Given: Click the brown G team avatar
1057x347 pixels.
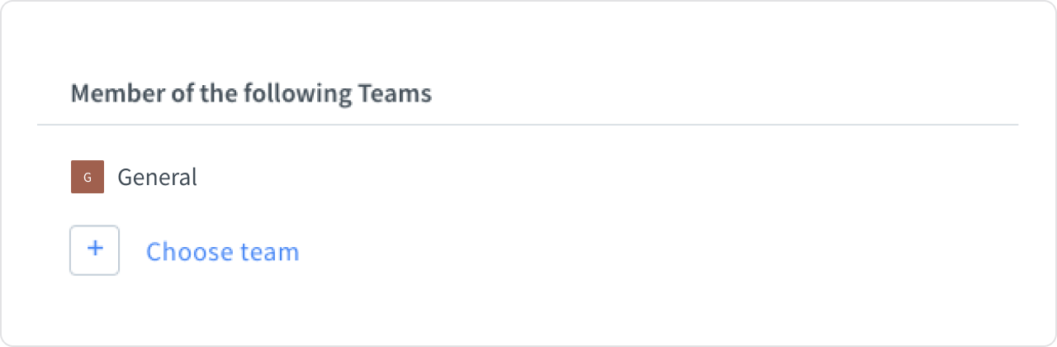Looking at the screenshot, I should point(88,177).
